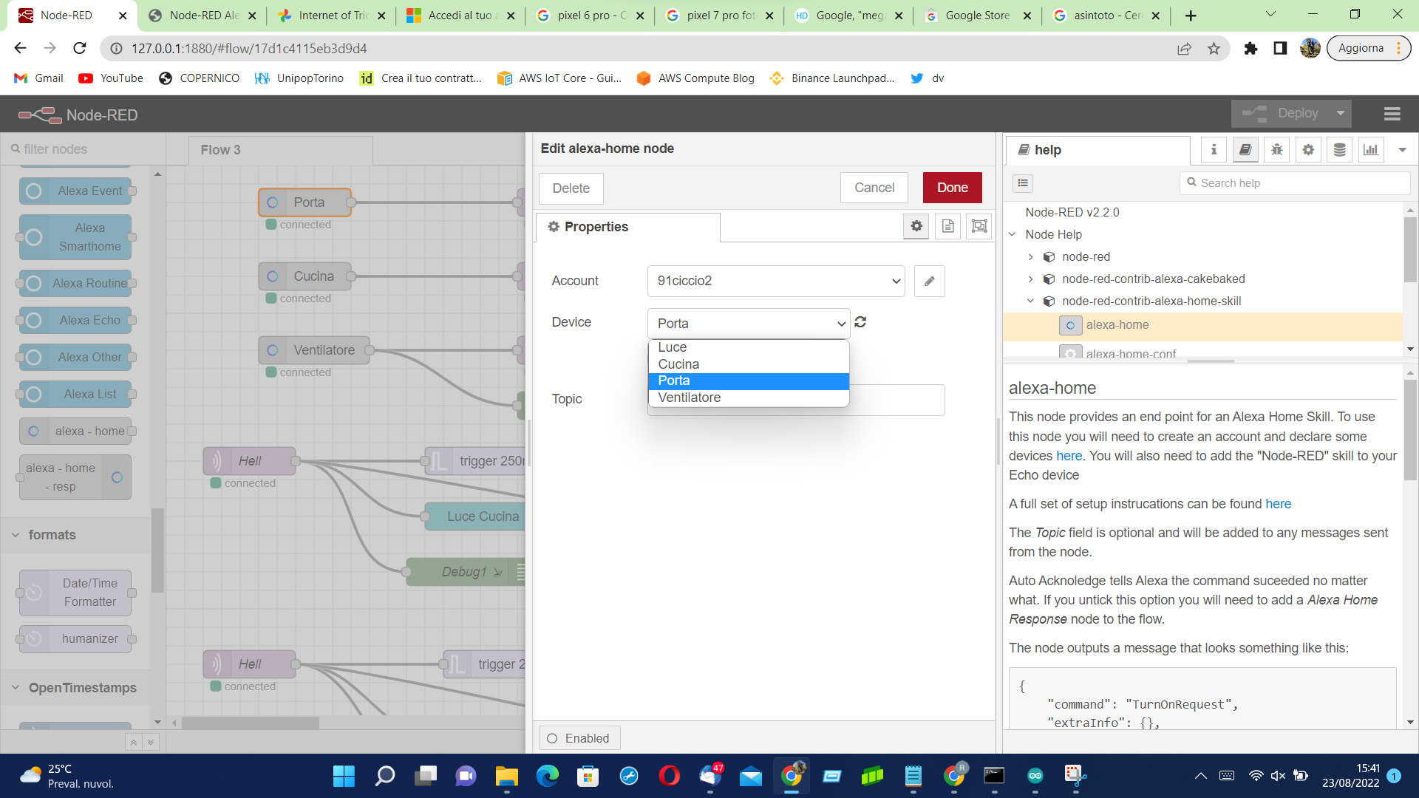Open the debug messages bug icon
This screenshot has width=1419, height=798.
coord(1276,150)
